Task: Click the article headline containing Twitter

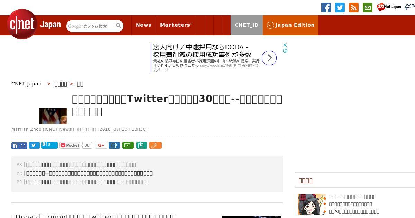Action: (177, 105)
